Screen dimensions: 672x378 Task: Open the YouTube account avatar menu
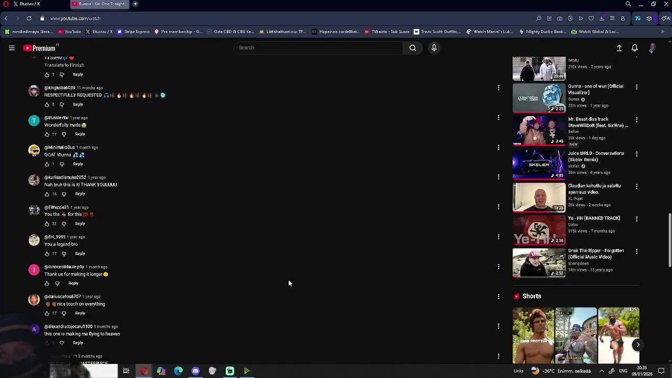coord(652,48)
